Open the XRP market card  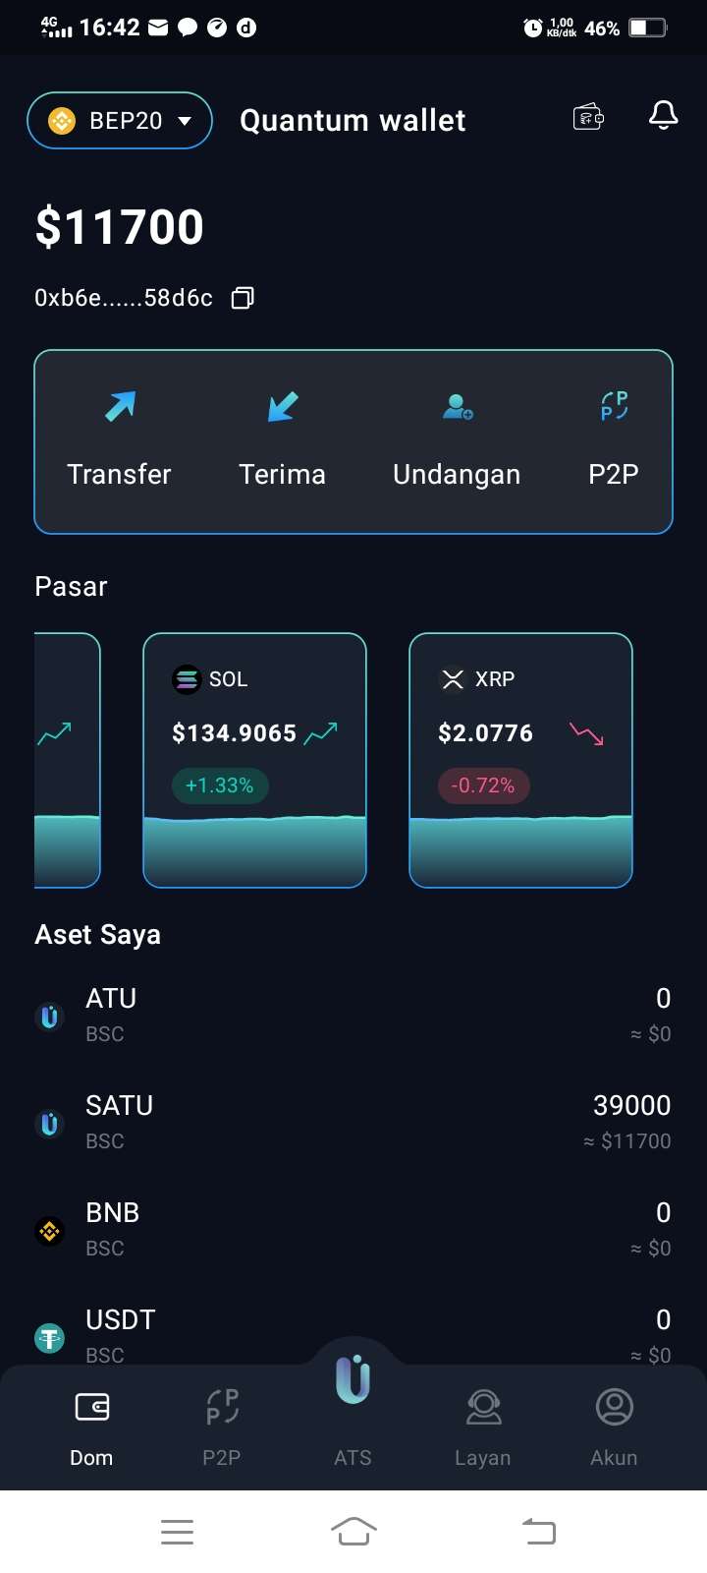point(520,760)
